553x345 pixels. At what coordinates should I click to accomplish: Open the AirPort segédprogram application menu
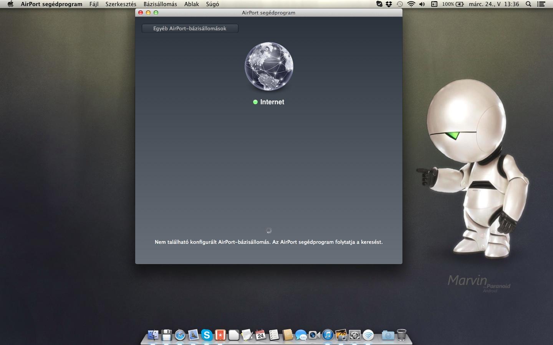51,4
